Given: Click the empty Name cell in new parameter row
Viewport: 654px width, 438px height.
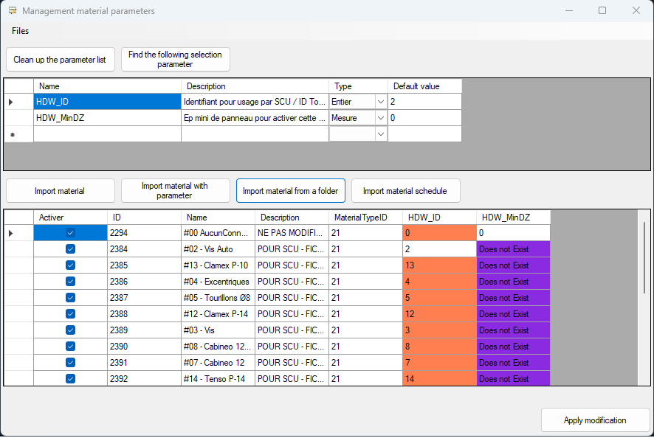Looking at the screenshot, I should tap(107, 134).
